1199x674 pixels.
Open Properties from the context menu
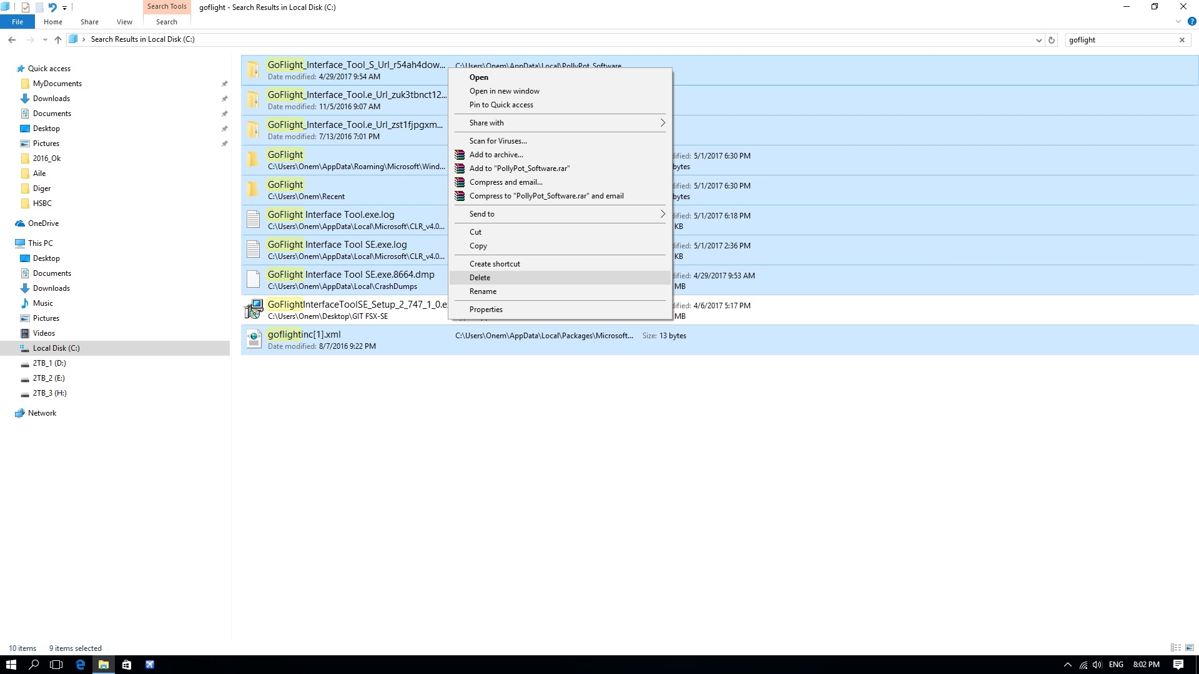pos(560,310)
